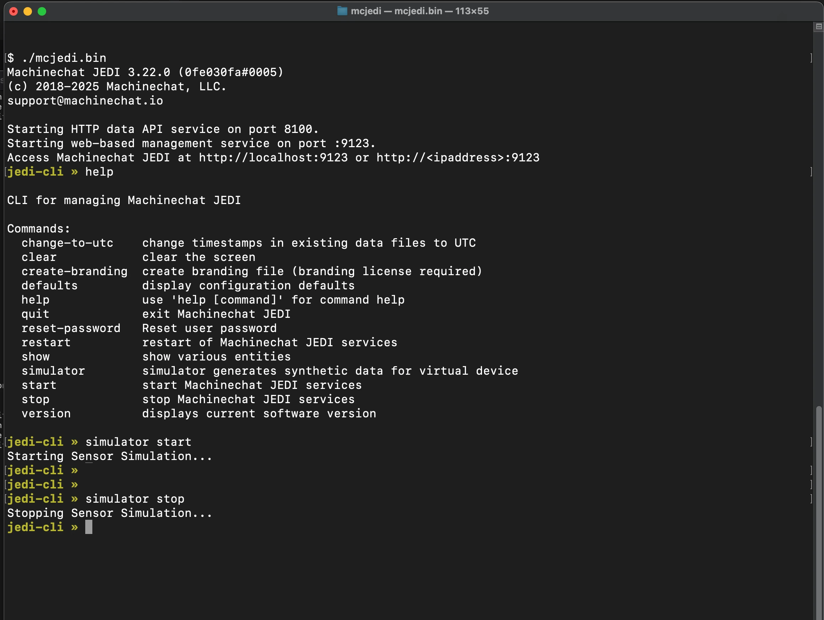Click 'Reset user password' description
824x620 pixels.
[x=209, y=328]
